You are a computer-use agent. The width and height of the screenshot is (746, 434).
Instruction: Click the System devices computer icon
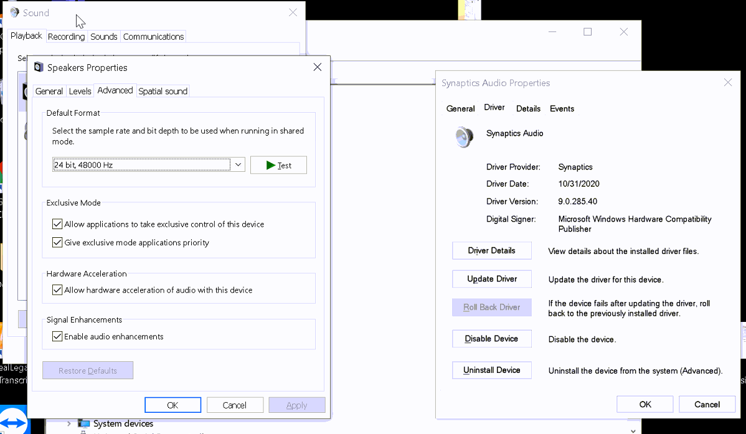pos(83,423)
